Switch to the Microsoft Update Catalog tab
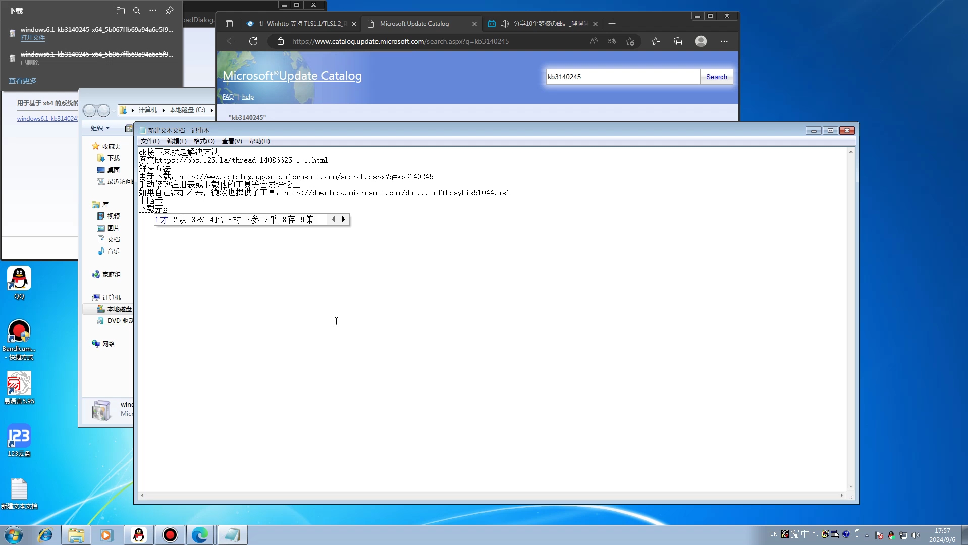This screenshot has height=545, width=968. click(421, 24)
